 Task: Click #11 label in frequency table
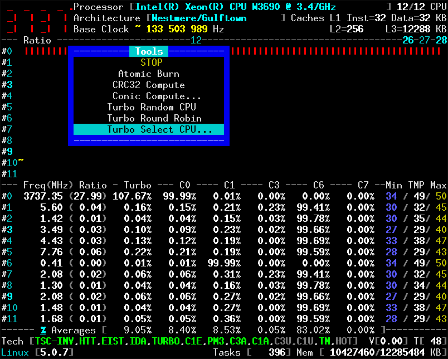tap(9, 319)
